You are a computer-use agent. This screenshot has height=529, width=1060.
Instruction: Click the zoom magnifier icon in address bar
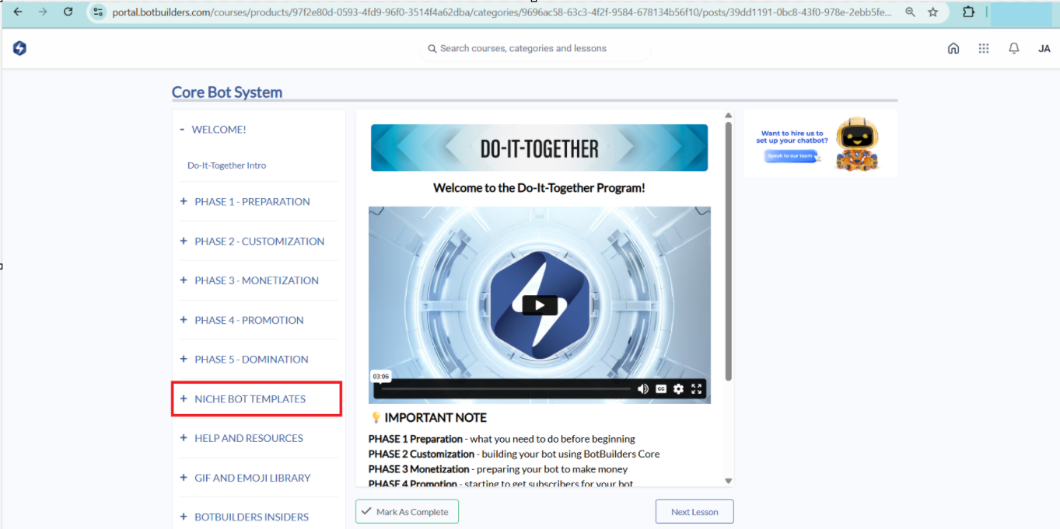pyautogui.click(x=911, y=12)
